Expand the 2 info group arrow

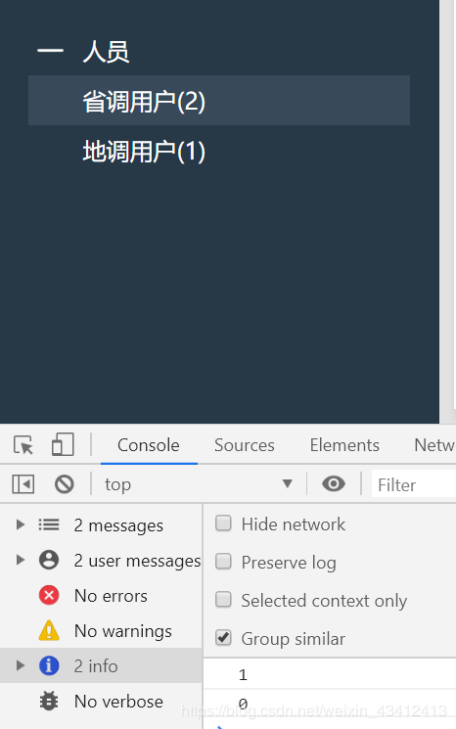click(20, 665)
